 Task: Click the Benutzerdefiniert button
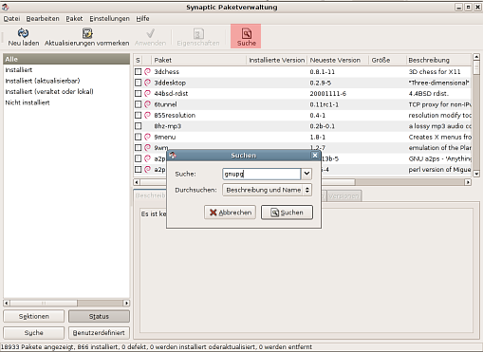tap(99, 333)
